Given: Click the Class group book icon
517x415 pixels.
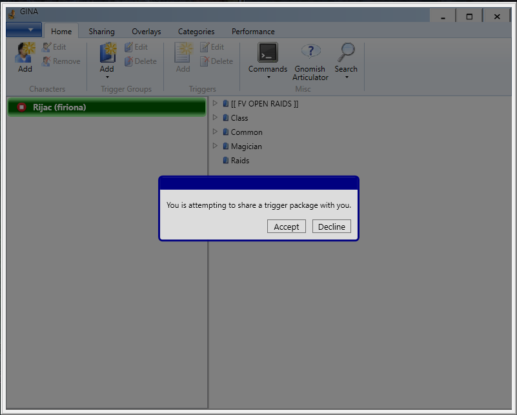Looking at the screenshot, I should pyautogui.click(x=225, y=118).
